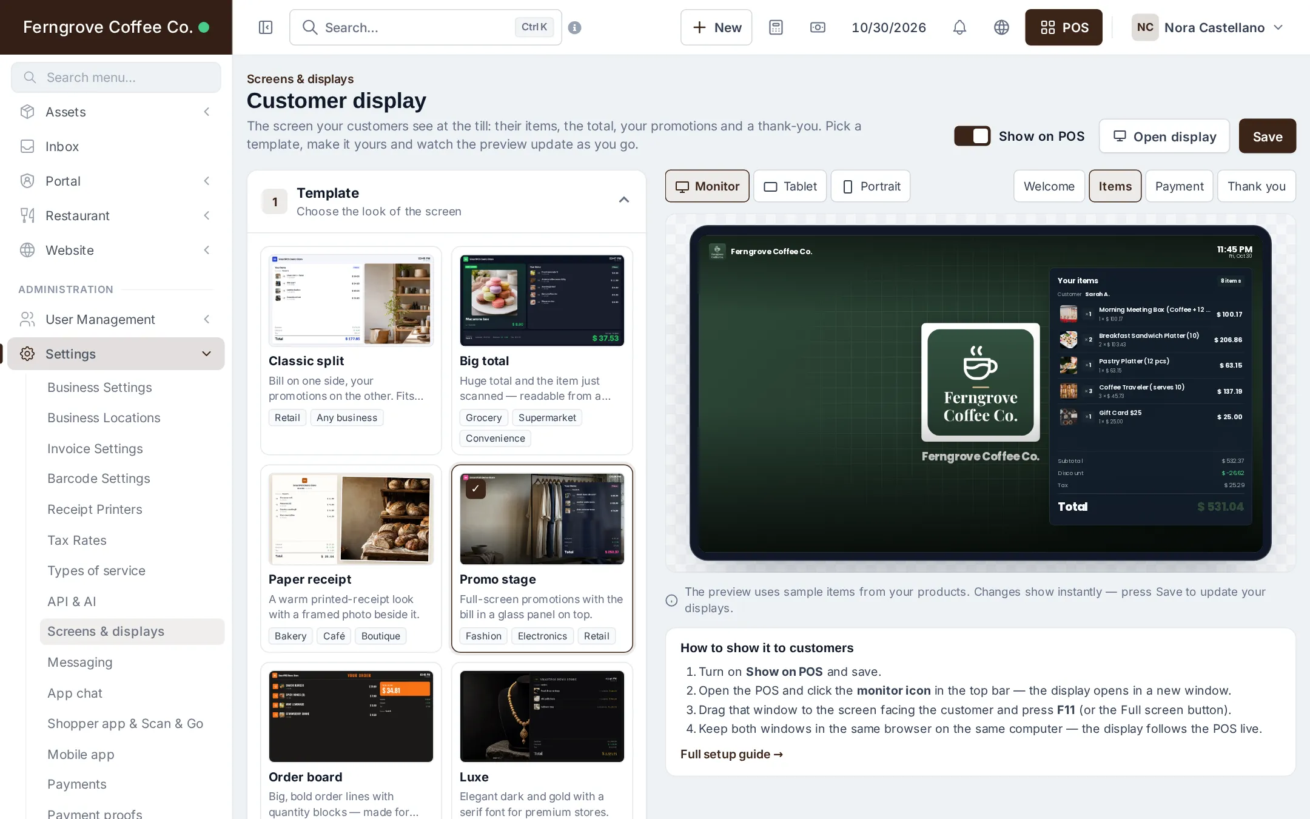Click the New button

pyautogui.click(x=716, y=27)
